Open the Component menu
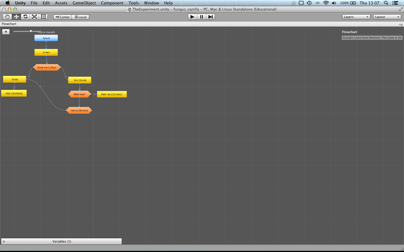This screenshot has height=252, width=404. tap(112, 3)
